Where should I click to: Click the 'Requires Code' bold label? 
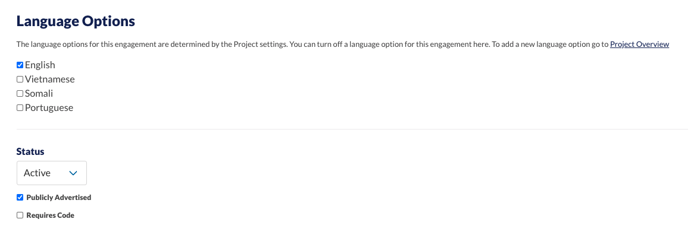(51, 215)
